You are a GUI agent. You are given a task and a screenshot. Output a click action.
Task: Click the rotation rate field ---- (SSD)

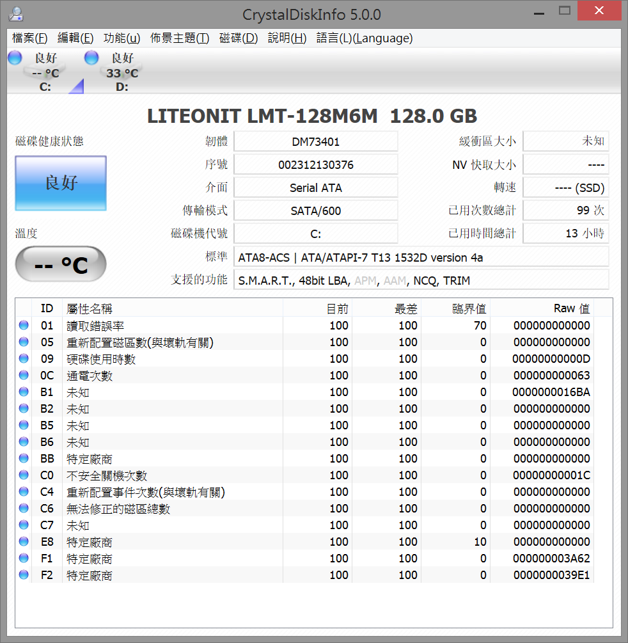click(x=566, y=187)
